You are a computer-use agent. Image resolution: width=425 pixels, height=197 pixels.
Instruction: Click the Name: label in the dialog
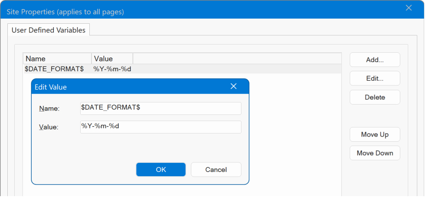(49, 109)
